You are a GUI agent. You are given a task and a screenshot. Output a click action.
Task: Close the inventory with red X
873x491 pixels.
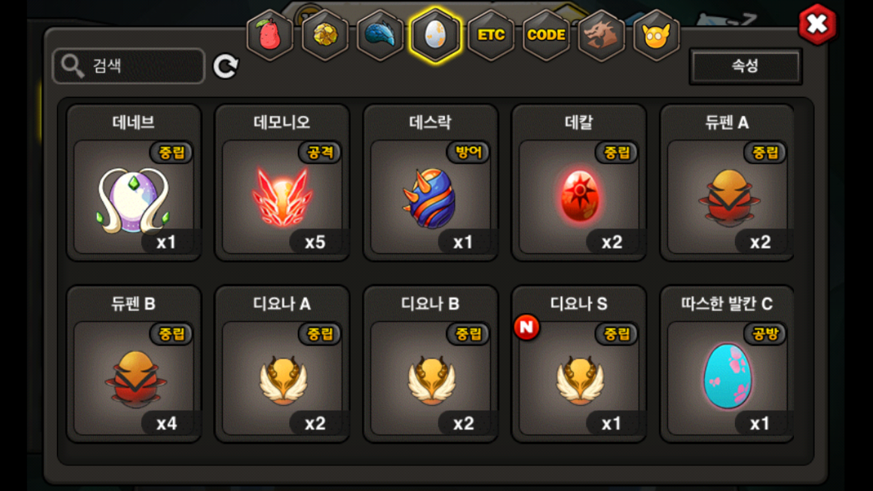pyautogui.click(x=817, y=25)
